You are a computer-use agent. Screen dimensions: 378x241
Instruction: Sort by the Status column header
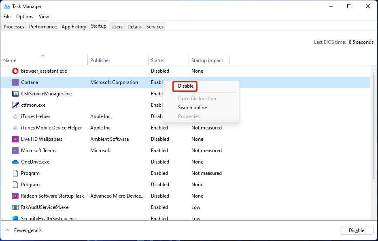168,60
